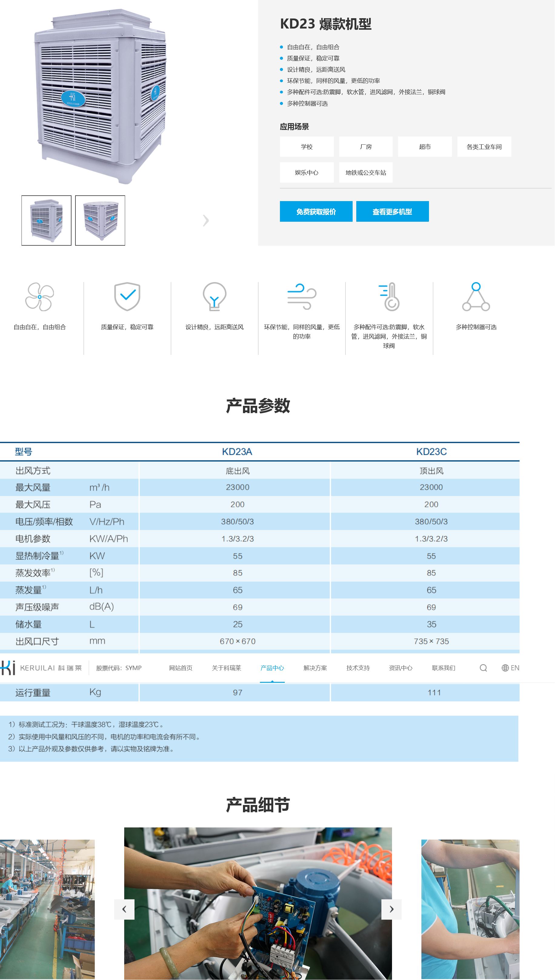This screenshot has width=555, height=980.
Task: Switch language with the EN globe icon
Action: (x=510, y=668)
